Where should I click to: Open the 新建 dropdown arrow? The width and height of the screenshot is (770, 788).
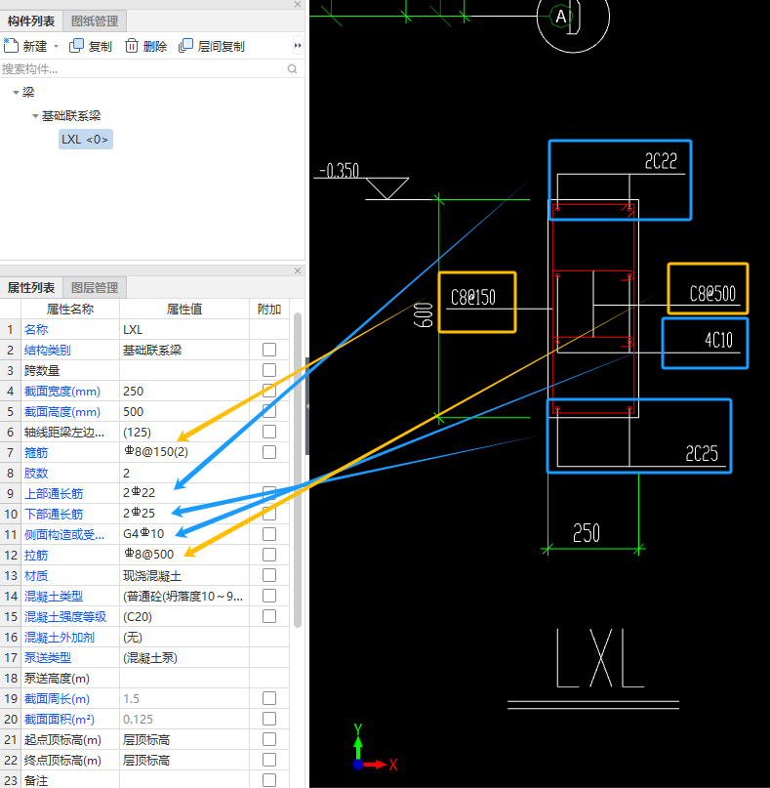pos(57,46)
